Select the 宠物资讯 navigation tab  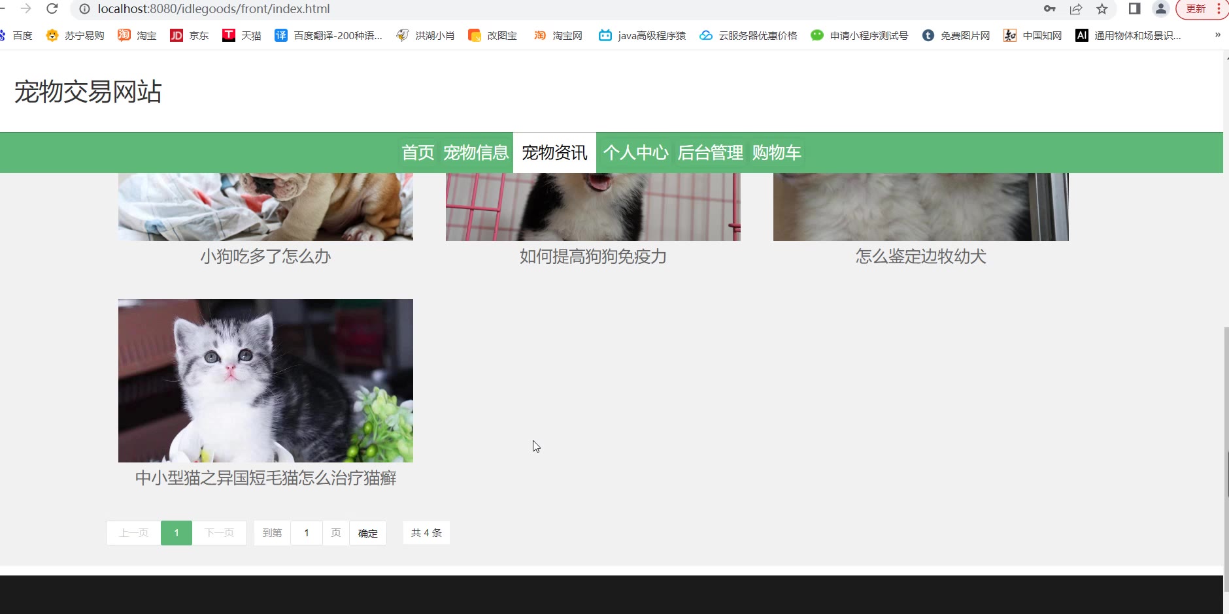(x=554, y=153)
